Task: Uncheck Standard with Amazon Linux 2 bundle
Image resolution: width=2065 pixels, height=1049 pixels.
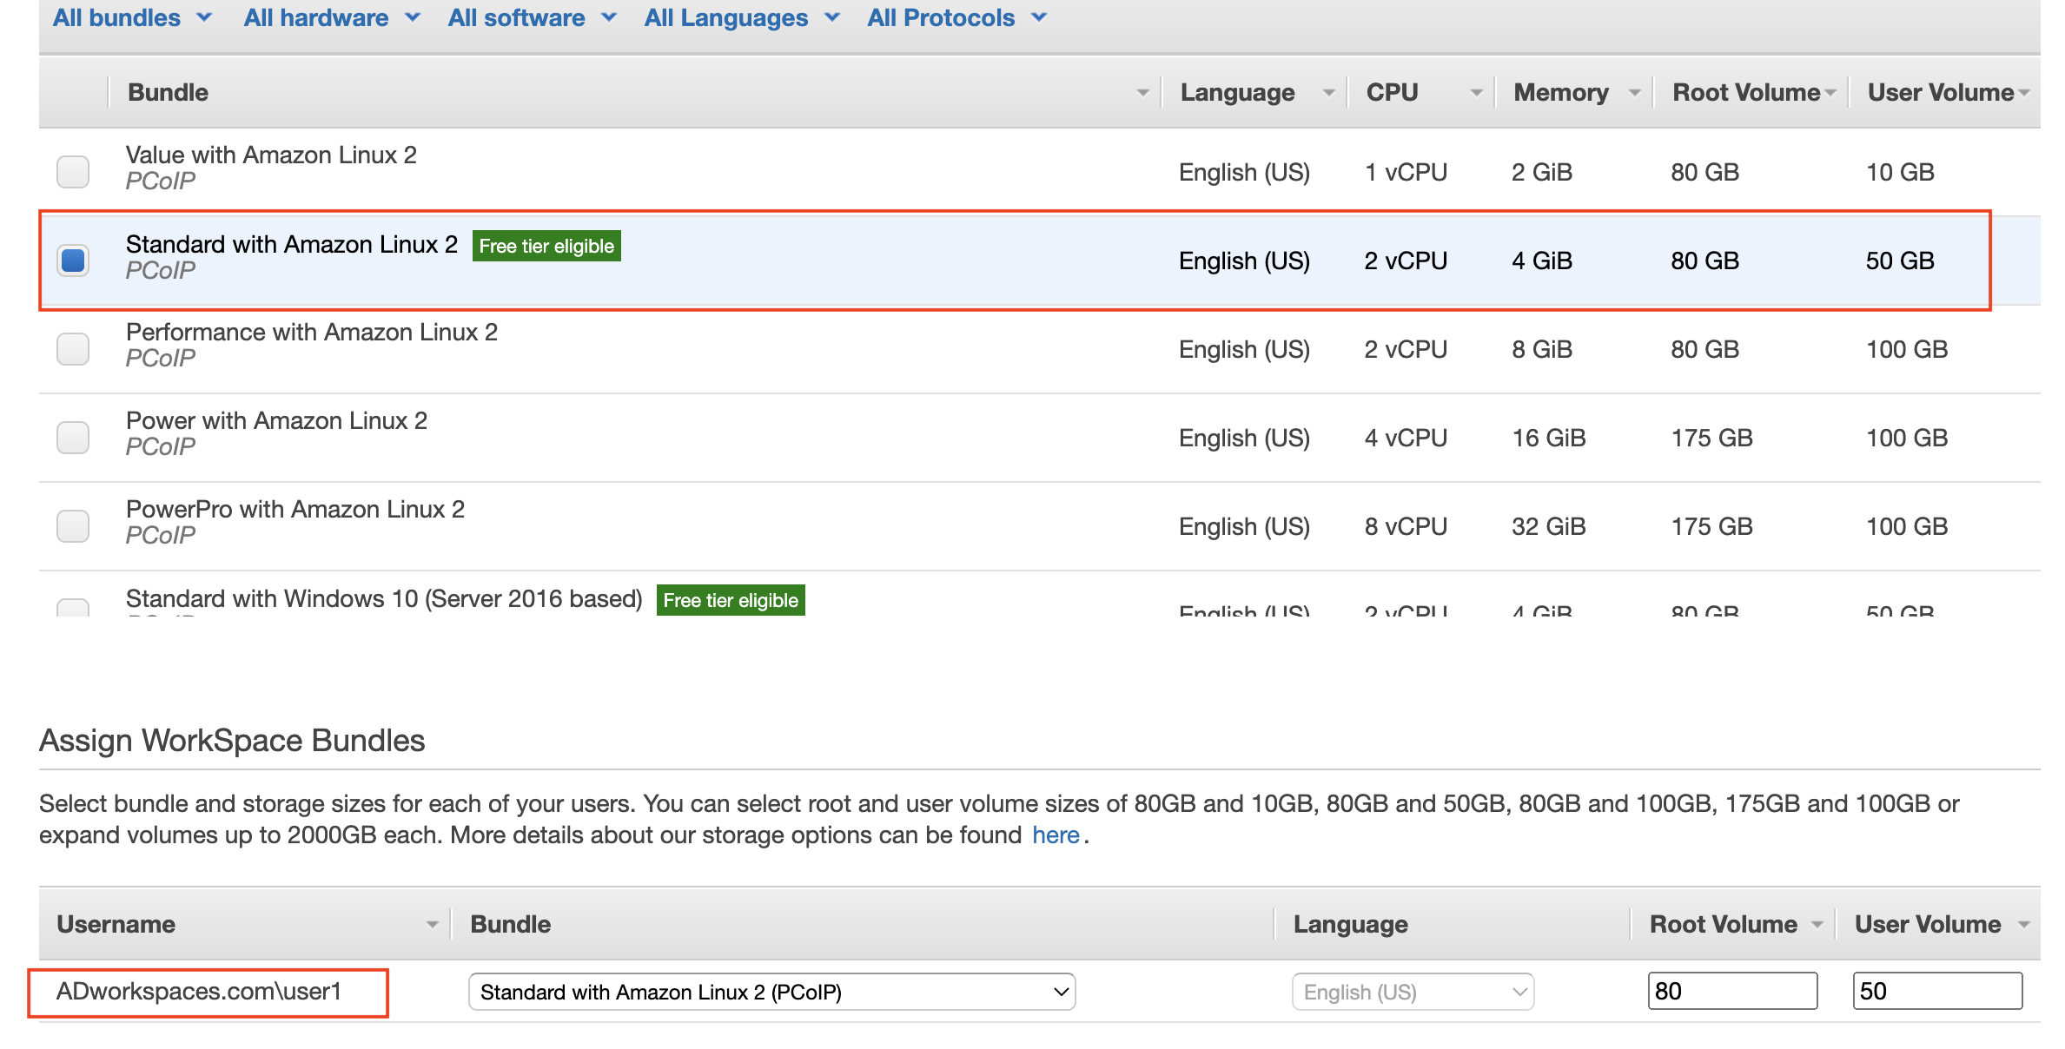Action: (73, 261)
